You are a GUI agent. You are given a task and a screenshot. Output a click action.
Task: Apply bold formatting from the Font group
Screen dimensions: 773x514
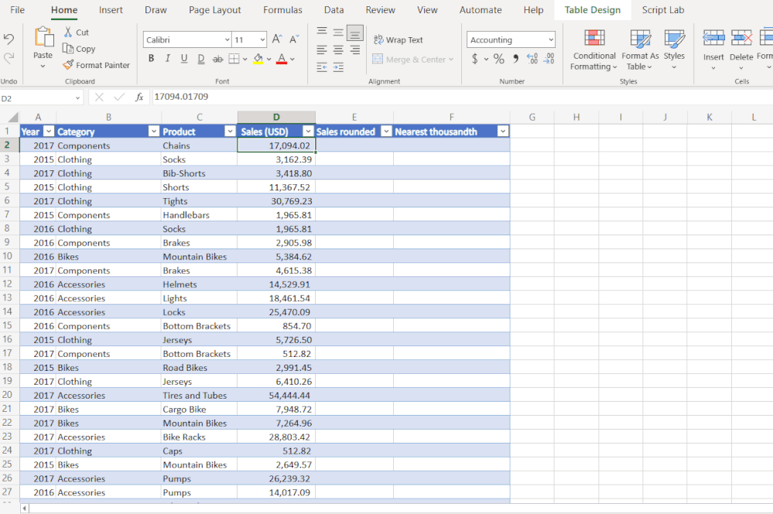click(151, 58)
